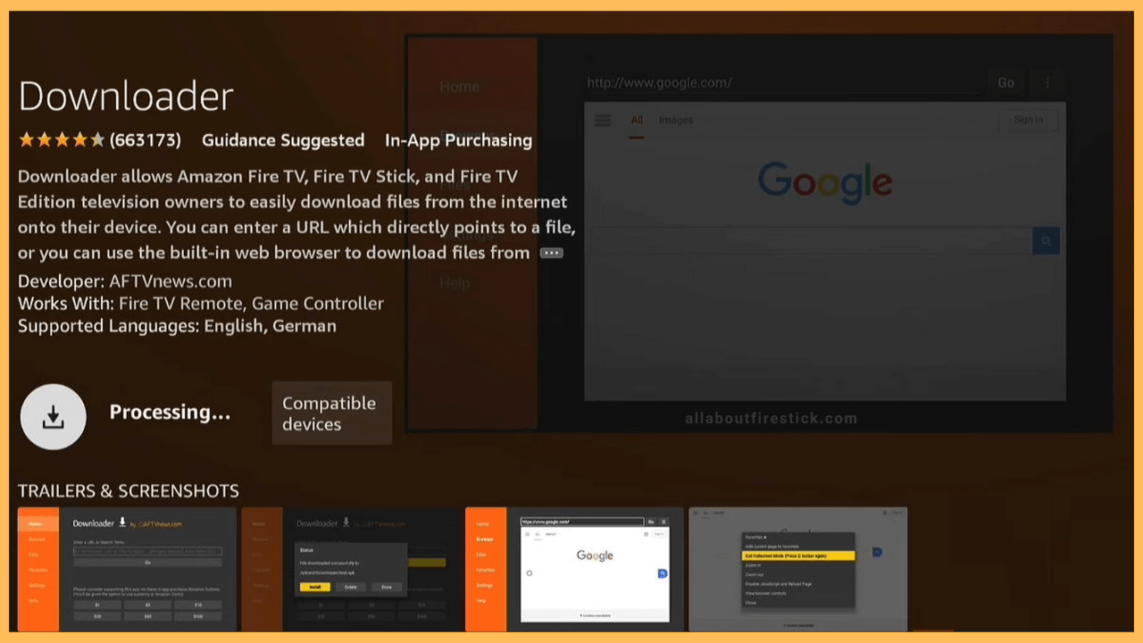Click the yellow download progress bar in second screenshot

(427, 563)
